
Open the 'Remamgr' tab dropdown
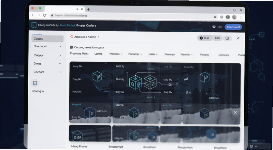click(x=135, y=54)
